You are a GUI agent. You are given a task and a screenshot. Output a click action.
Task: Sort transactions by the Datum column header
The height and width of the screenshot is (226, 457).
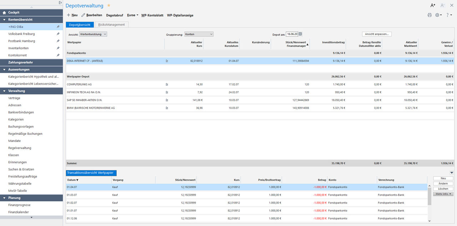click(89, 180)
